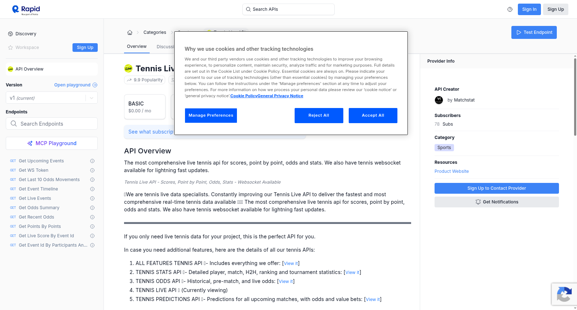Click Manage Preferences button
Viewport: 577px width, 310px height.
click(x=211, y=116)
